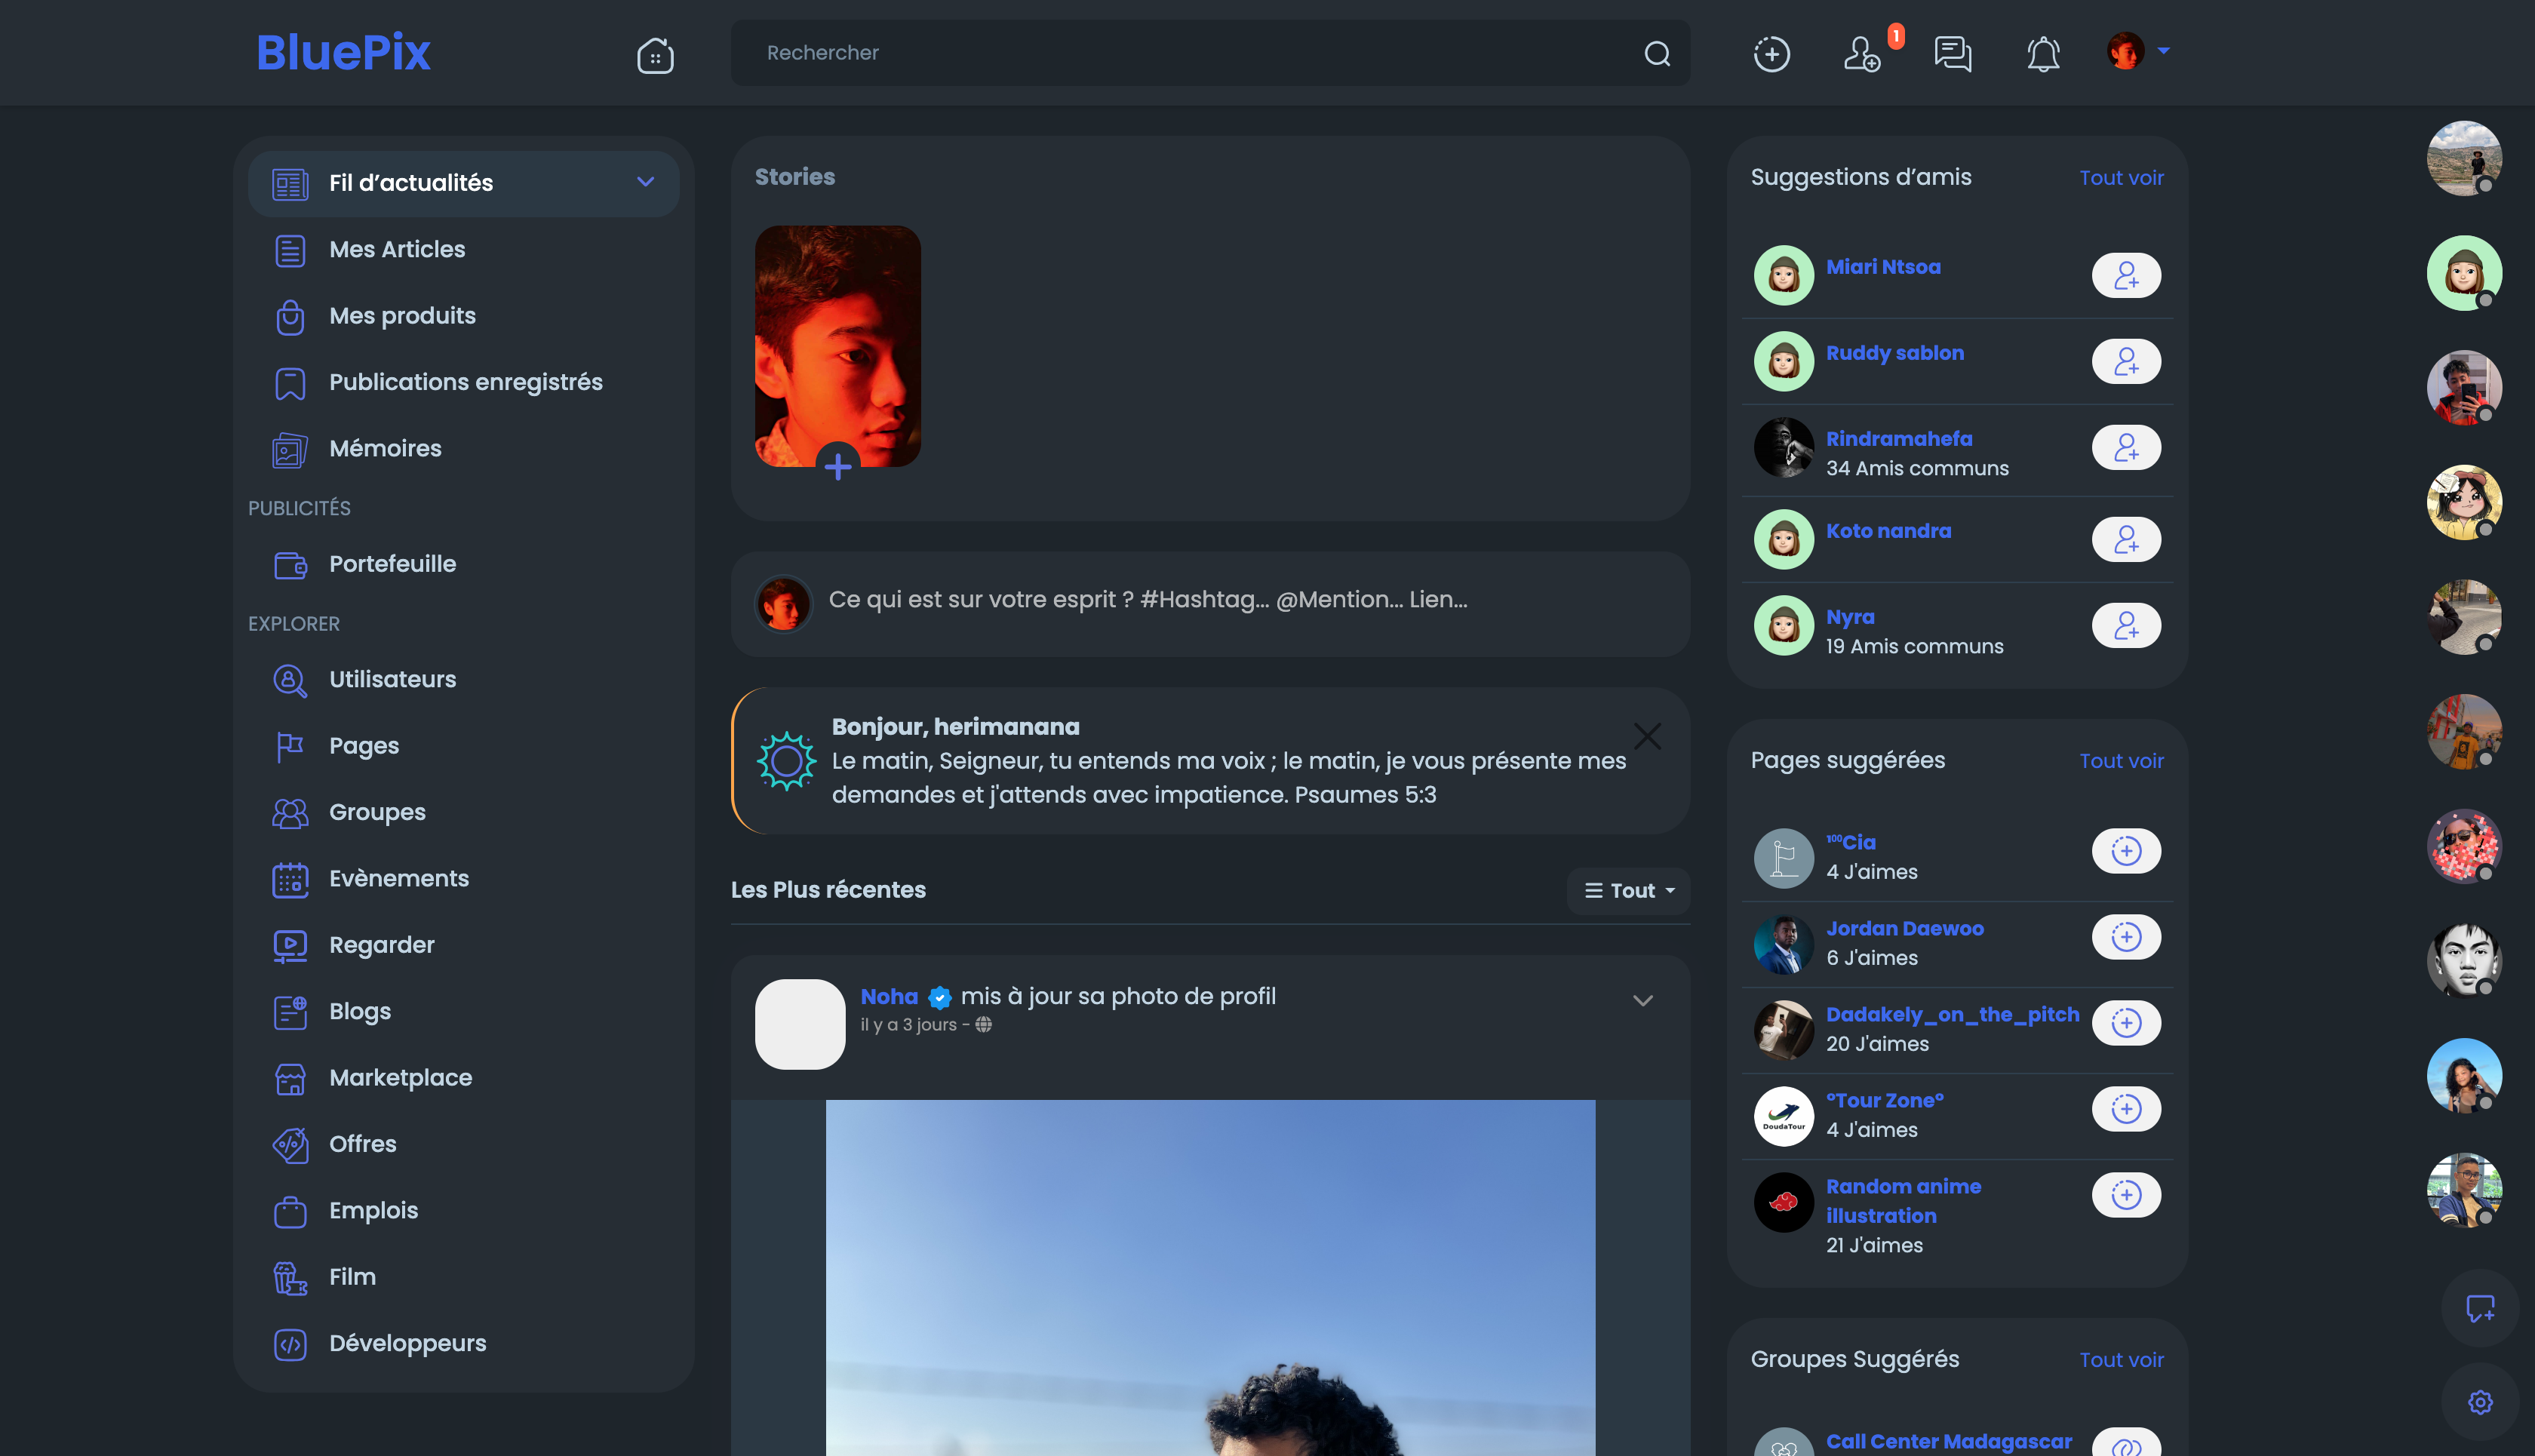Like the °Tour Zone° page
2535x1456 pixels.
point(2126,1109)
